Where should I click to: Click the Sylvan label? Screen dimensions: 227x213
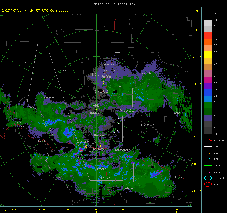point(96,75)
